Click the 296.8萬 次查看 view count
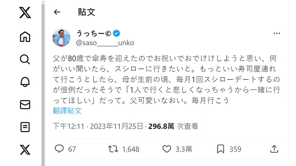The image size is (296, 166). [173, 127]
